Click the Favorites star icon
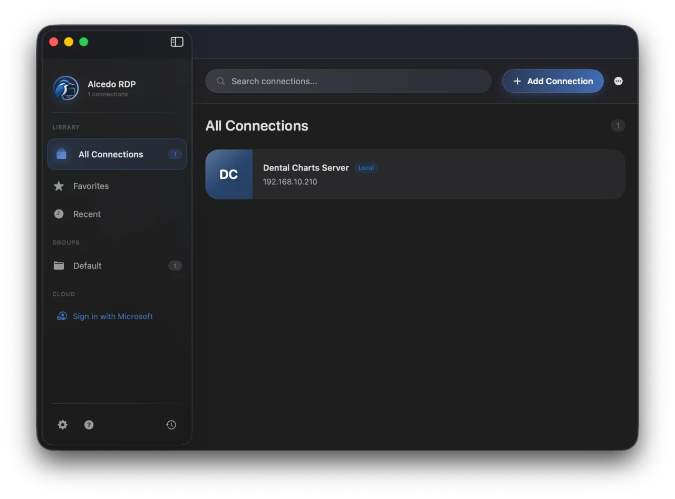The image size is (675, 499). click(59, 186)
